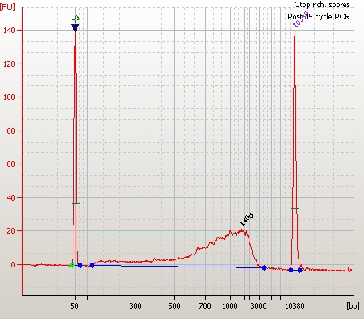The image size is (364, 319).
Task: Click the 20 value on the y-axis
Action: click(11, 231)
